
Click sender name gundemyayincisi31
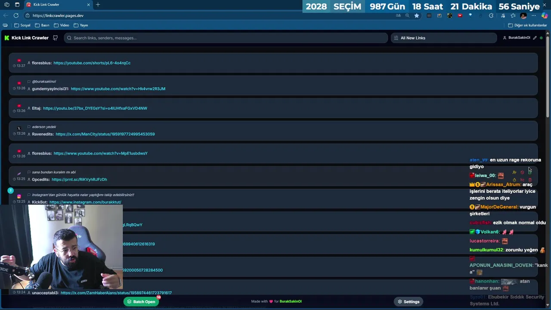click(x=50, y=89)
